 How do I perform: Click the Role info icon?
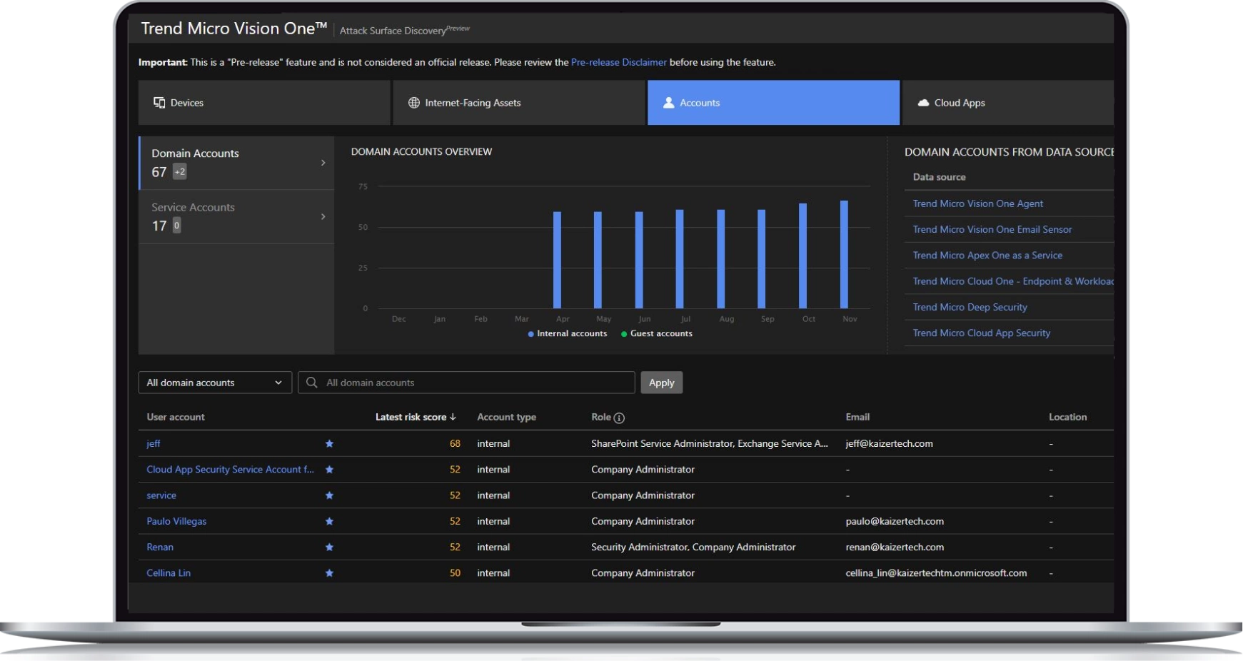pos(619,418)
